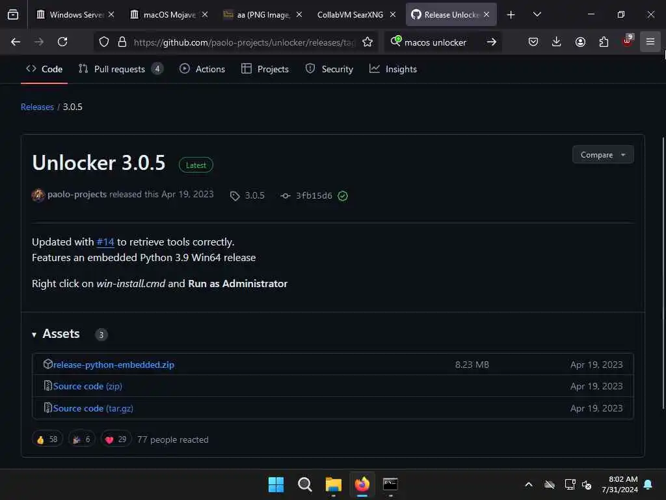Expand the Compare dropdown
Image resolution: width=666 pixels, height=500 pixels.
tap(603, 155)
